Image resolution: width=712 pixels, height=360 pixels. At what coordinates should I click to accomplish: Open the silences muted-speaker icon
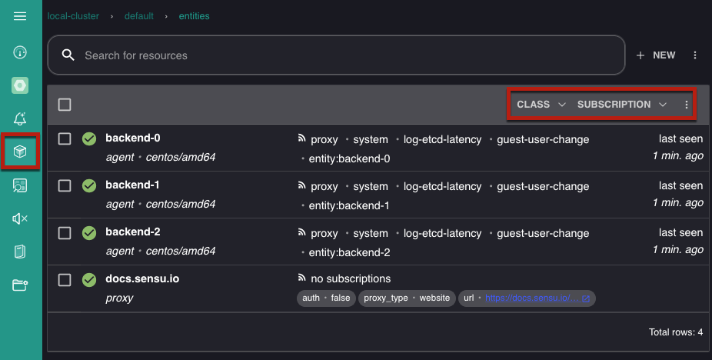19,218
